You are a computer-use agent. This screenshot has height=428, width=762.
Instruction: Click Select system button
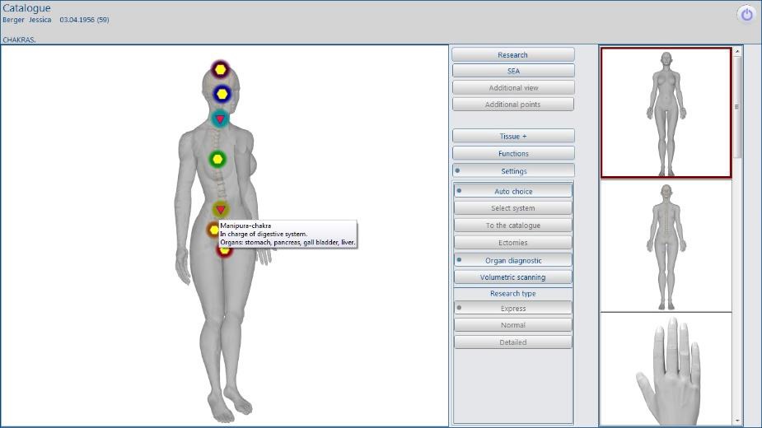513,208
